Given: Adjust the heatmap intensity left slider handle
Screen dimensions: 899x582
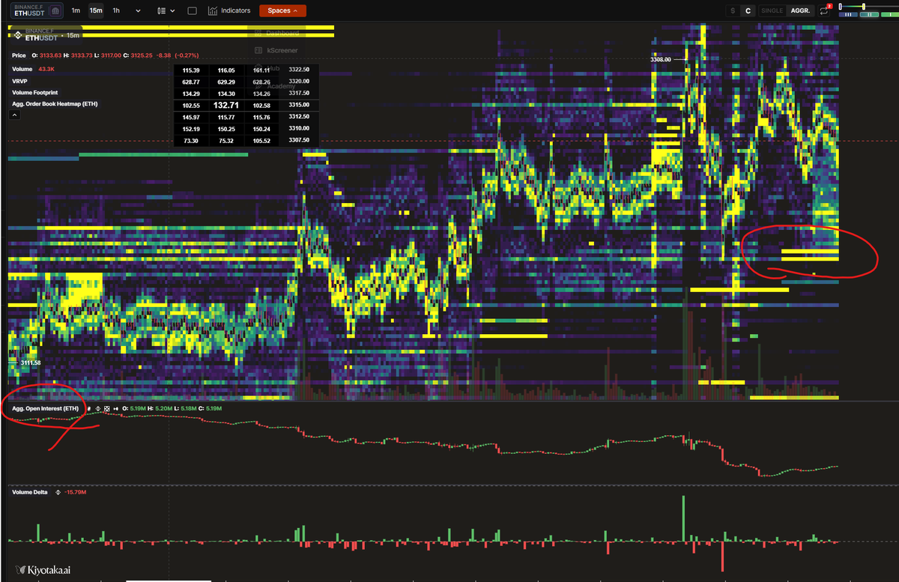Looking at the screenshot, I should [x=841, y=6].
